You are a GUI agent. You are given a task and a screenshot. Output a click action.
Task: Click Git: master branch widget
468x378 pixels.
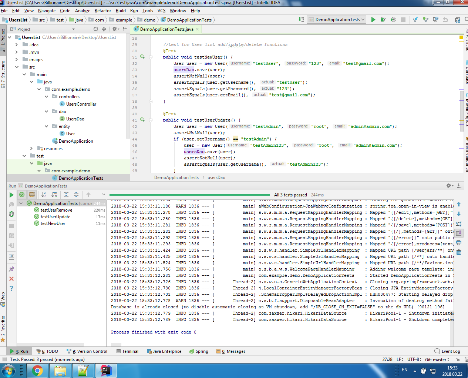[x=437, y=359]
